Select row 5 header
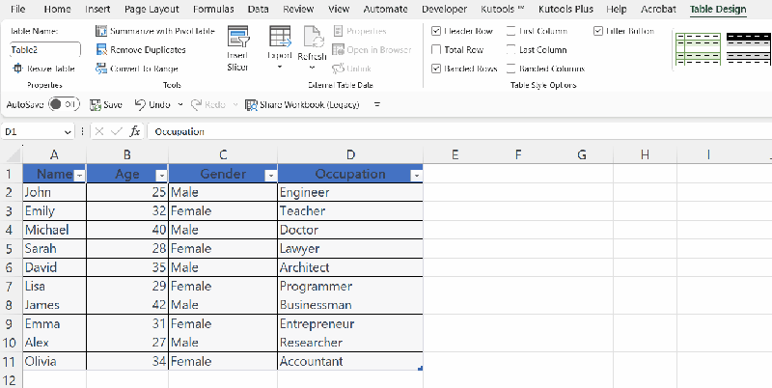The image size is (772, 388). pyautogui.click(x=11, y=249)
